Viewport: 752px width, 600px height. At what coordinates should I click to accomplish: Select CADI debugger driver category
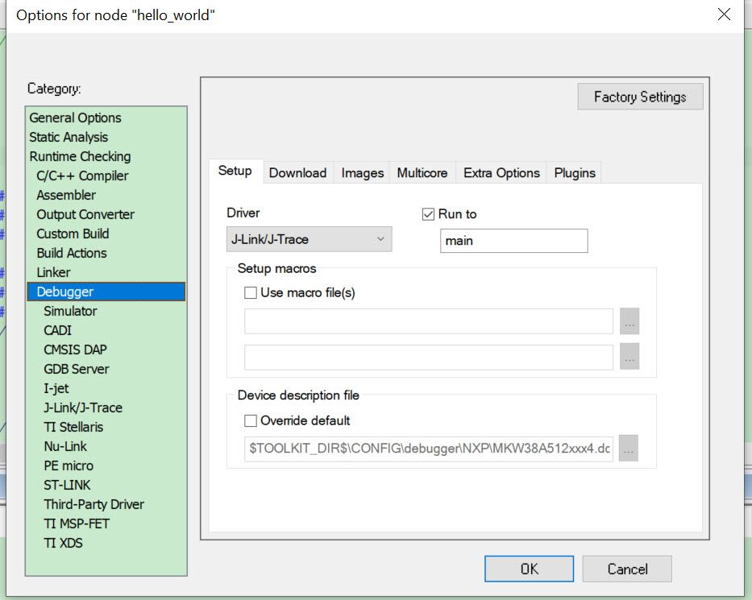click(x=57, y=331)
